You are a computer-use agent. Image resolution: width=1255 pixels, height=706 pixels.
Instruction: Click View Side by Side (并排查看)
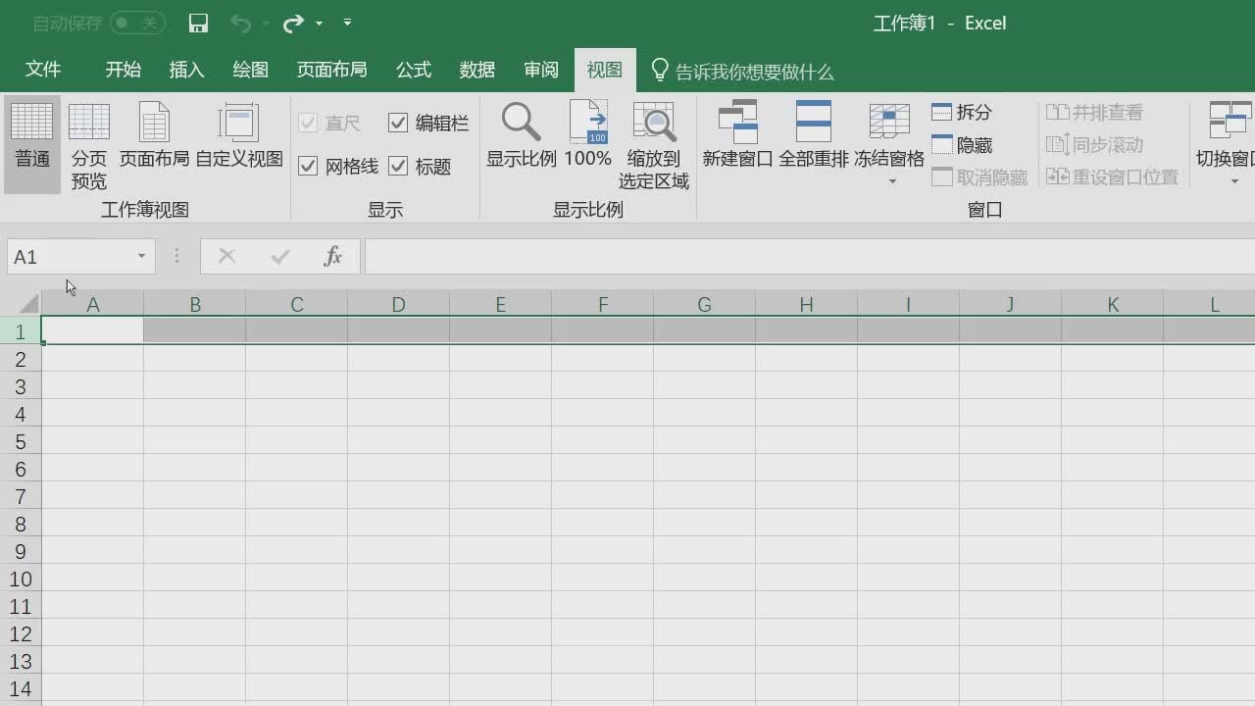point(1094,112)
